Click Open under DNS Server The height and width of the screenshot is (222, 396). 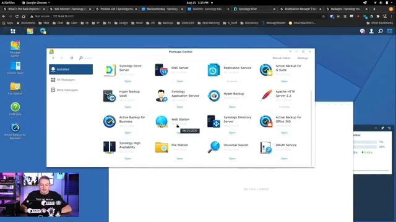pos(180,81)
